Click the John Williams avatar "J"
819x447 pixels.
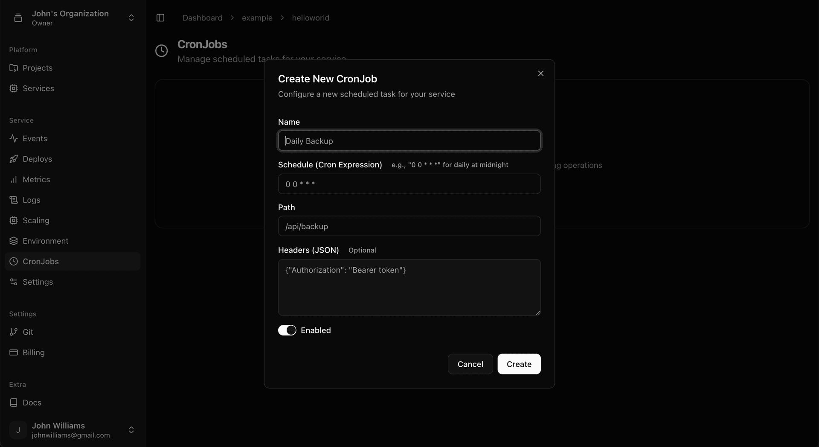pyautogui.click(x=18, y=430)
